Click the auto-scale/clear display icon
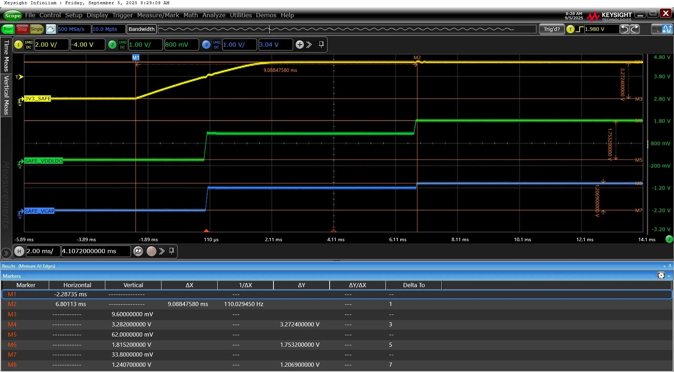The width and height of the screenshot is (674, 372). coord(51,29)
